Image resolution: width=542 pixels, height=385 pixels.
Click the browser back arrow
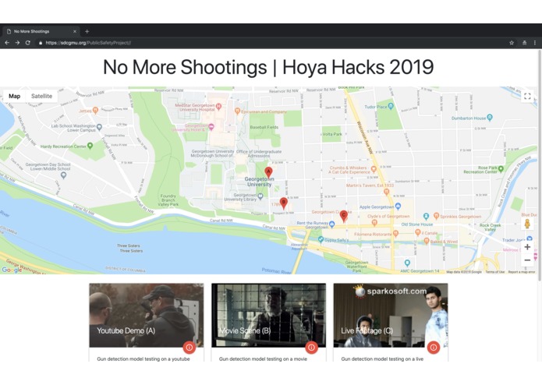click(x=7, y=43)
